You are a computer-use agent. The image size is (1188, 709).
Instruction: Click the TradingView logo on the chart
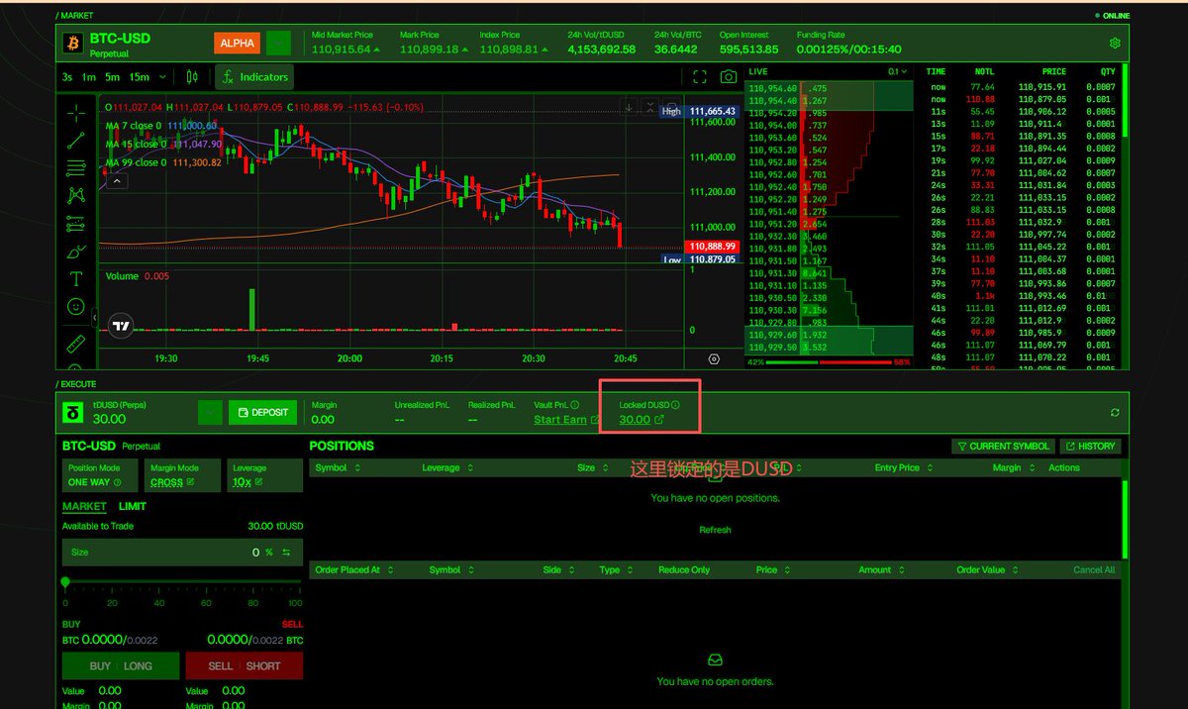[x=122, y=325]
